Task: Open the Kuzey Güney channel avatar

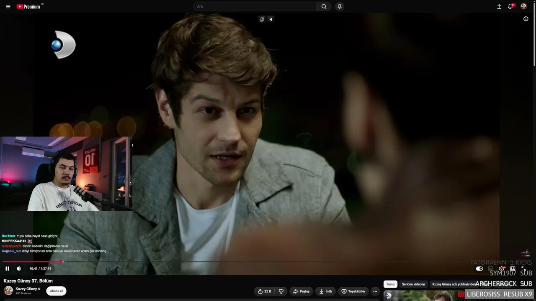Action: pos(8,291)
